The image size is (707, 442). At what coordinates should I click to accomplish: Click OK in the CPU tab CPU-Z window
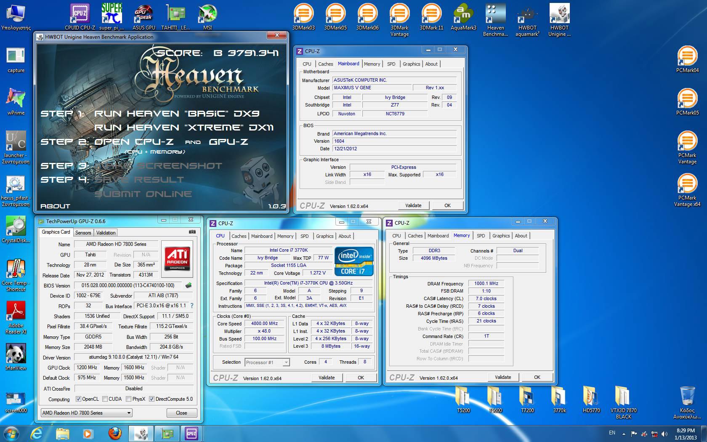[361, 378]
